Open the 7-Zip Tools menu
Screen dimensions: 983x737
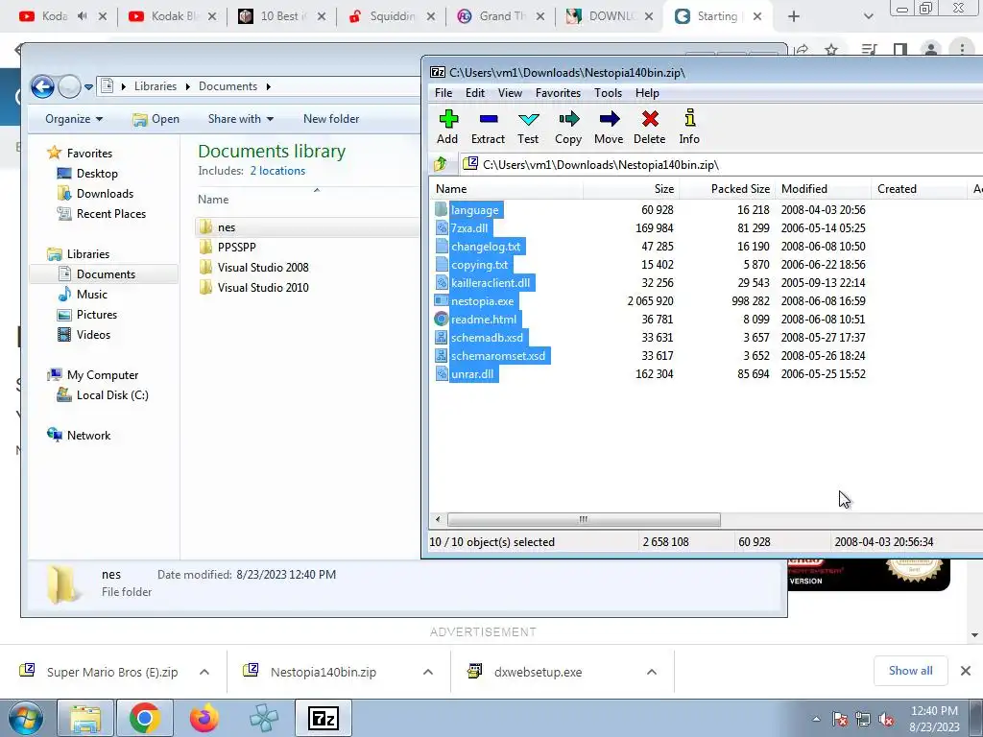pos(608,93)
